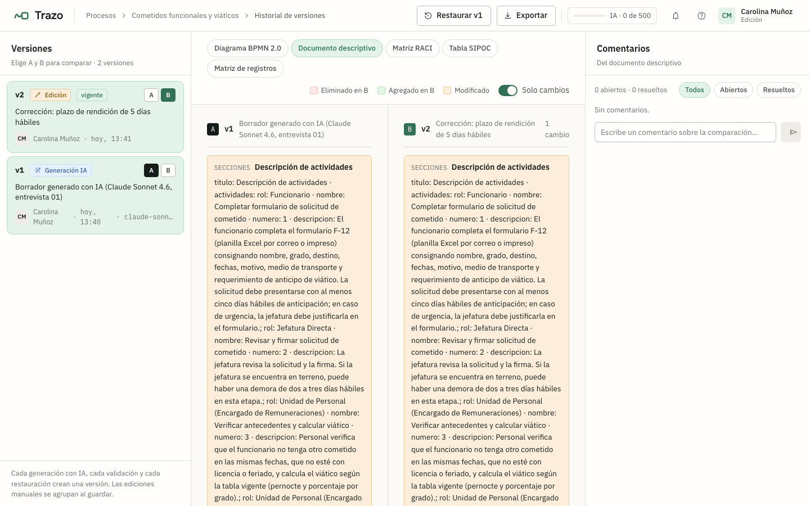Set v1 as version B

[x=168, y=170]
